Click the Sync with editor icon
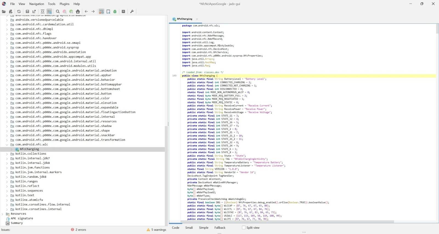Viewport: 439px width, 234px height. 43,11
